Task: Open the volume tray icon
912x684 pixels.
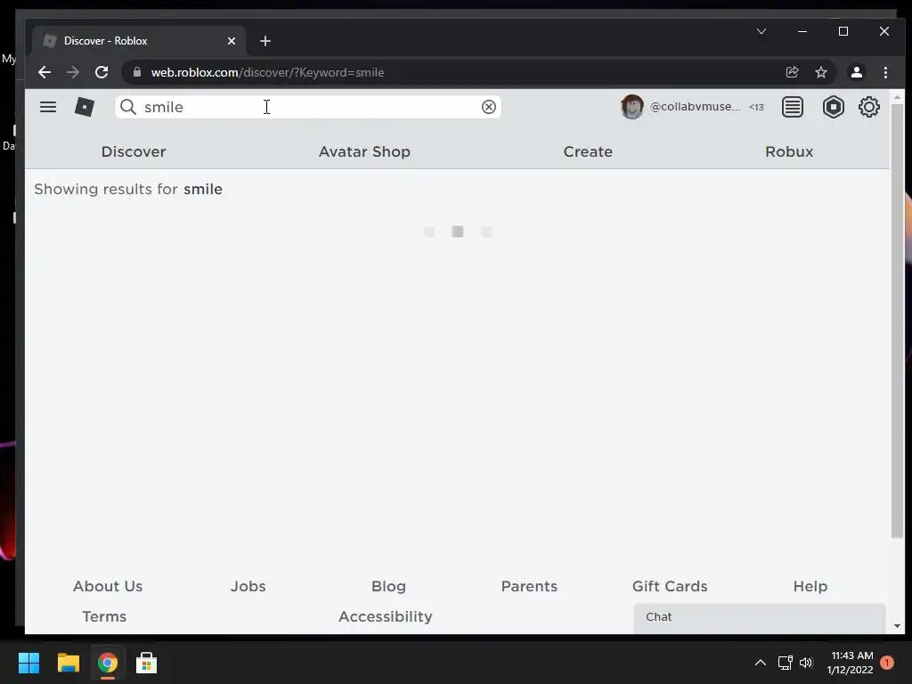Action: [806, 663]
